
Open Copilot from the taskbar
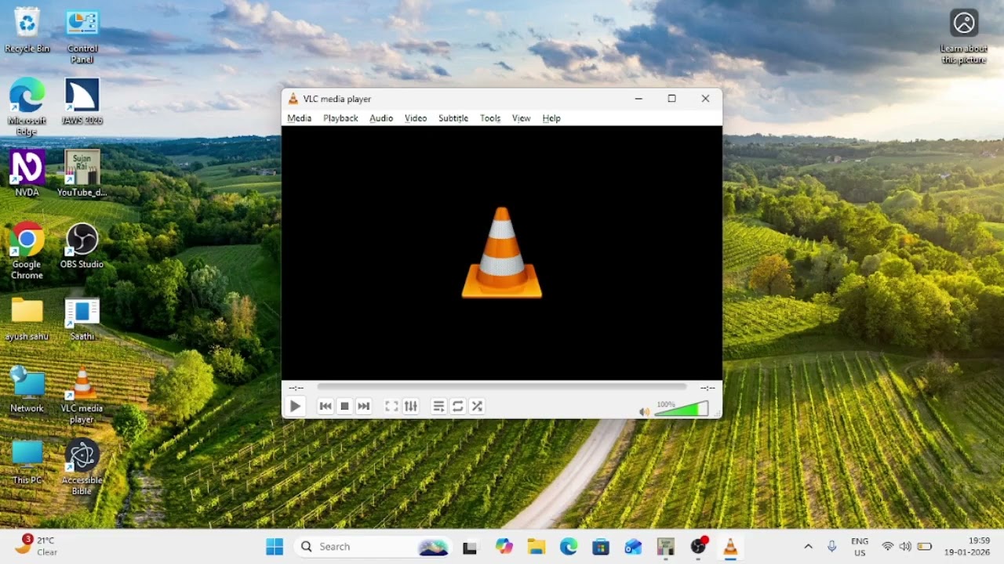click(x=504, y=547)
